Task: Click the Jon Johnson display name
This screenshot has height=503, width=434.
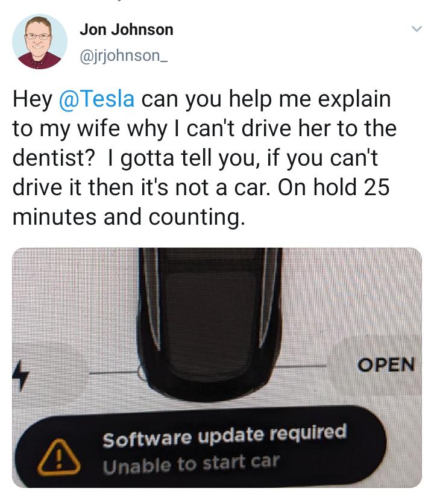Action: pyautogui.click(x=127, y=30)
